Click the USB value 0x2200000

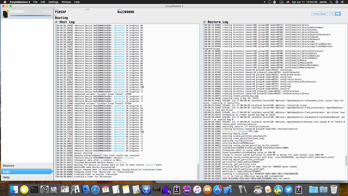point(126,12)
